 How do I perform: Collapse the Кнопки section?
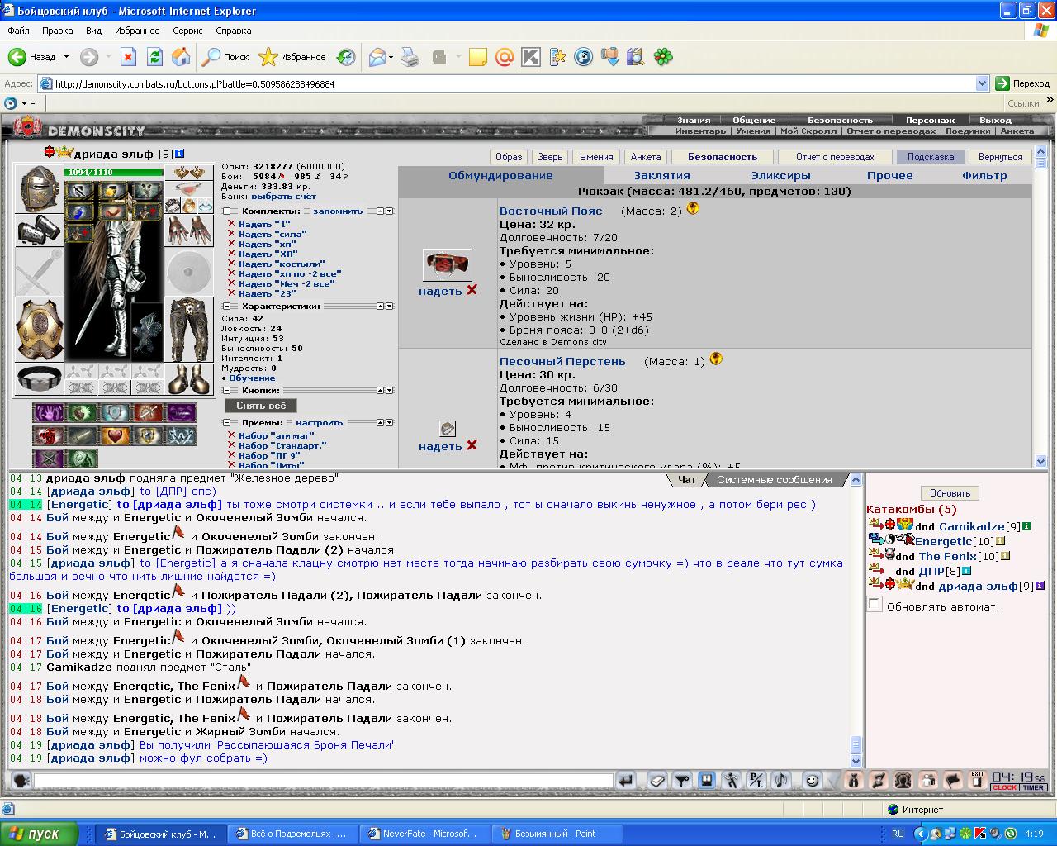pyautogui.click(x=225, y=390)
